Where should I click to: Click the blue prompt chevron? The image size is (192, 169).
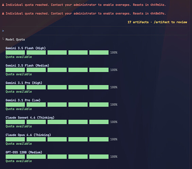(3, 31)
